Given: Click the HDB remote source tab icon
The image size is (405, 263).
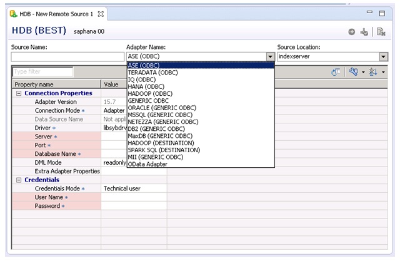Looking at the screenshot, I should 13,14.
